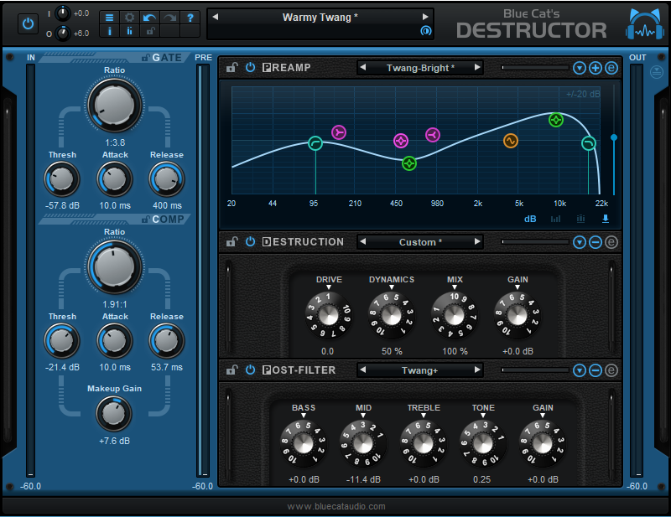Image resolution: width=671 pixels, height=517 pixels.
Task: Select previous DESTRUCTION preset arrow
Action: [x=363, y=241]
